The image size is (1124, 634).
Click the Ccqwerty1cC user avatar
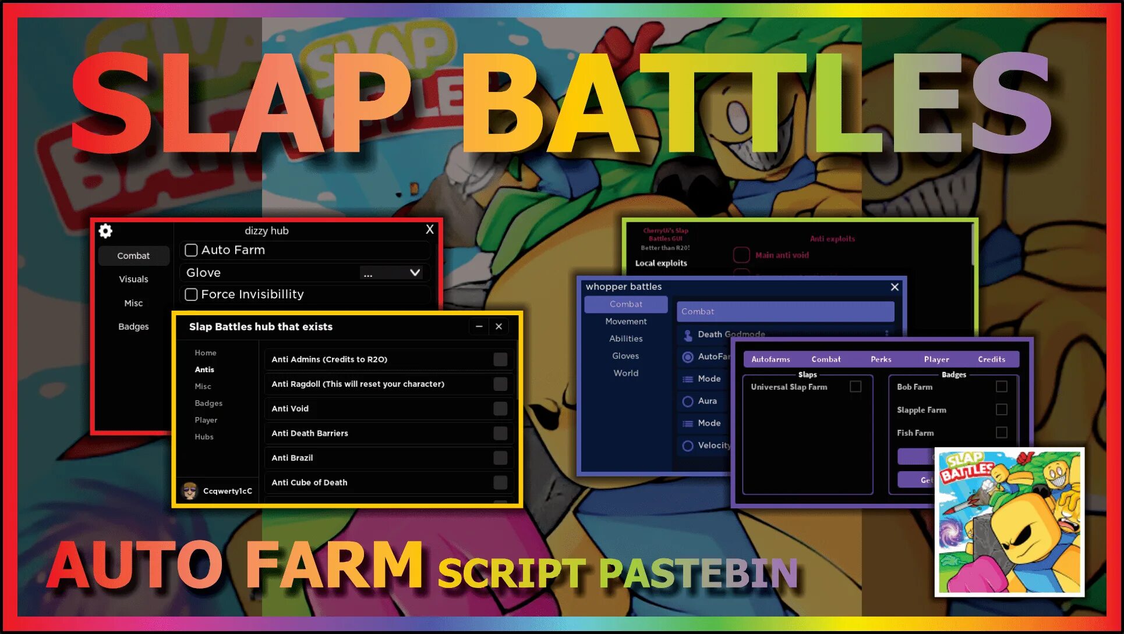pos(190,491)
